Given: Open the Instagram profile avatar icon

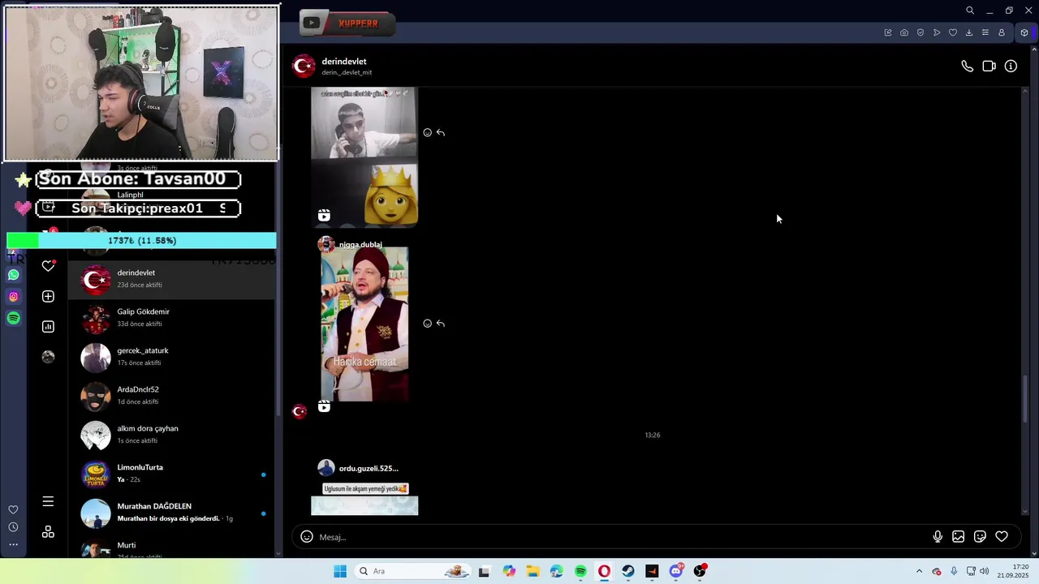Looking at the screenshot, I should point(48,357).
